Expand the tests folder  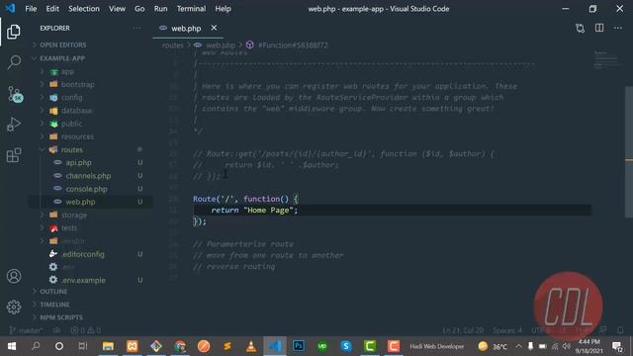click(69, 228)
